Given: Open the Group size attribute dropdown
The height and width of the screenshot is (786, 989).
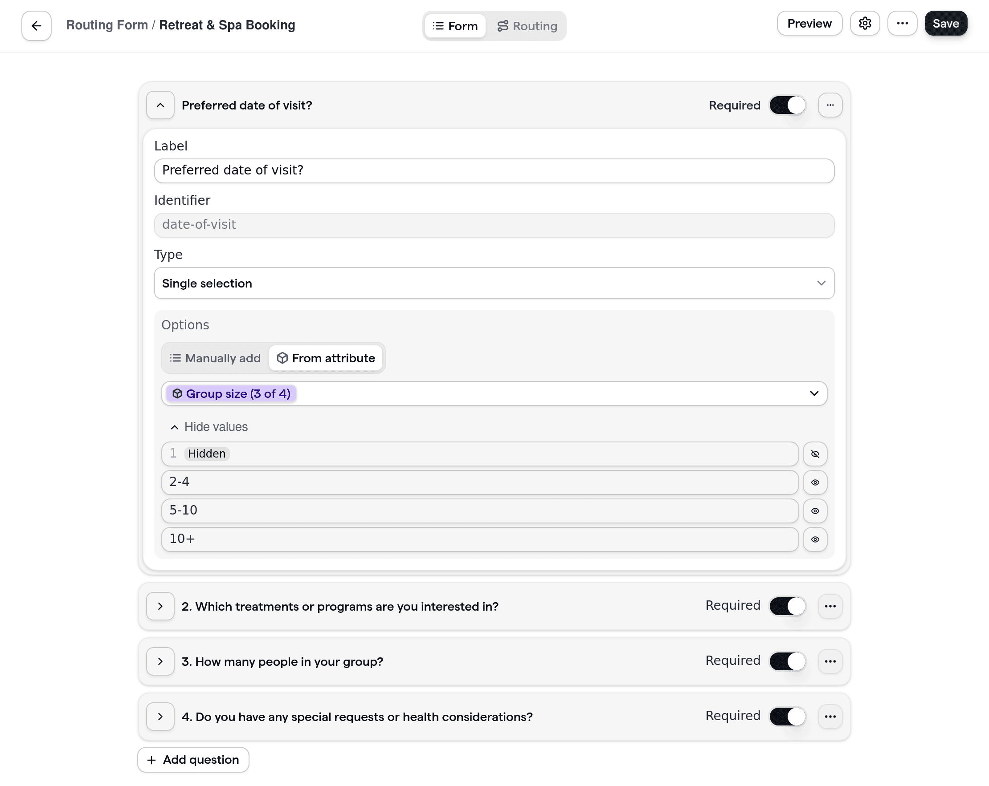Looking at the screenshot, I should (x=814, y=393).
